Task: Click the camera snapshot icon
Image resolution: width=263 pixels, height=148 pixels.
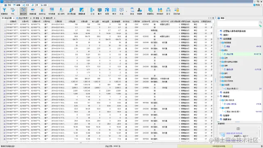Action: coord(238,129)
